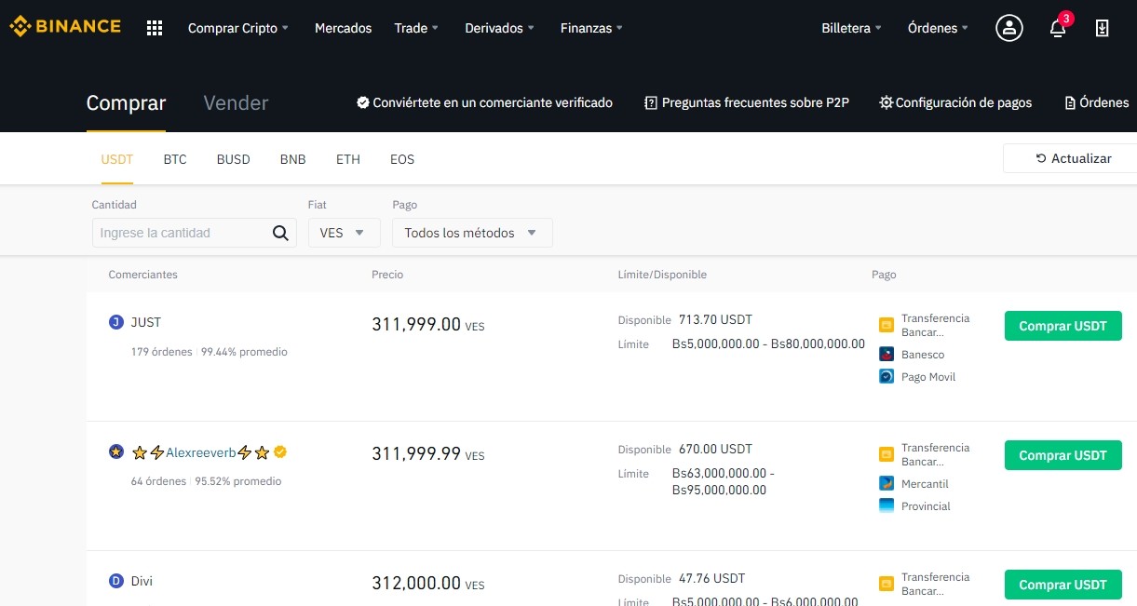Click Conviértete en un comerciante verificado link
The height and width of the screenshot is (606, 1137).
485,102
